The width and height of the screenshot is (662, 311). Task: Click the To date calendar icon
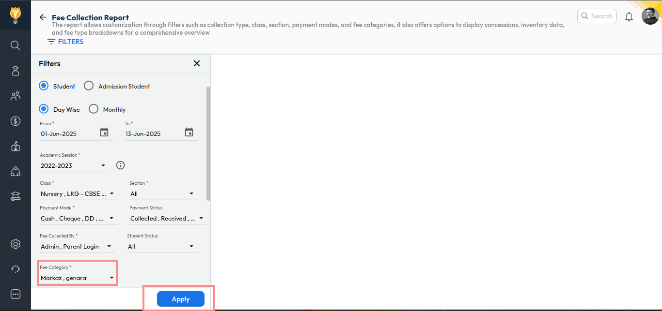click(189, 133)
